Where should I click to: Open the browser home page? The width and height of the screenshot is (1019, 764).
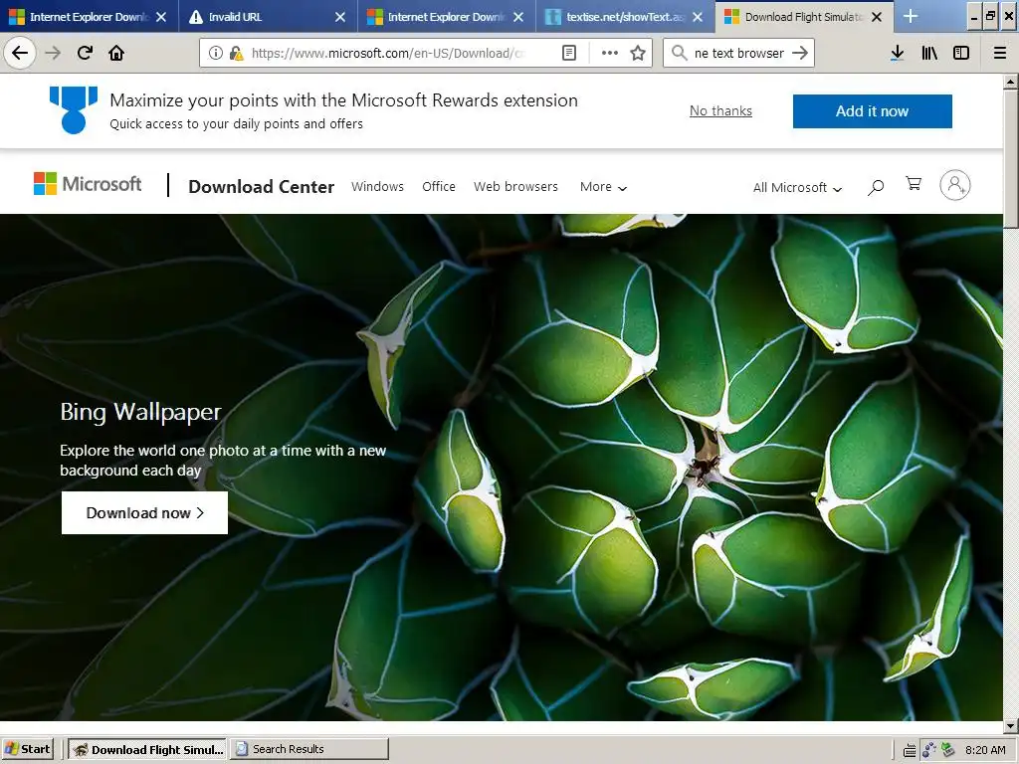coord(116,53)
